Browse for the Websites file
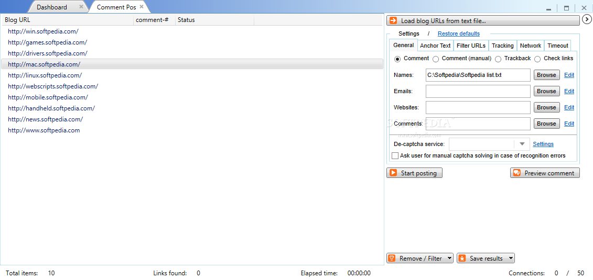This screenshot has height=280, width=593. tap(546, 107)
